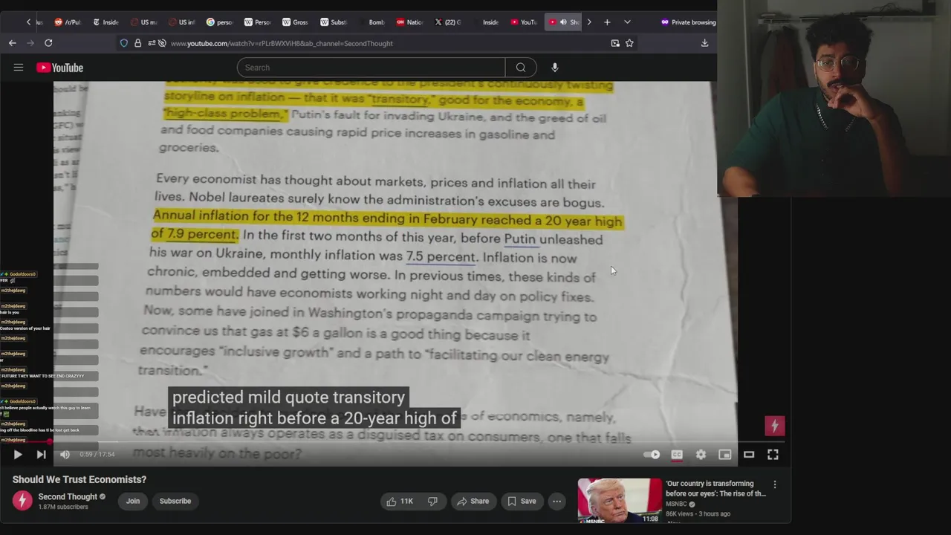The image size is (951, 535).
Task: Skip to the next video
Action: click(41, 455)
